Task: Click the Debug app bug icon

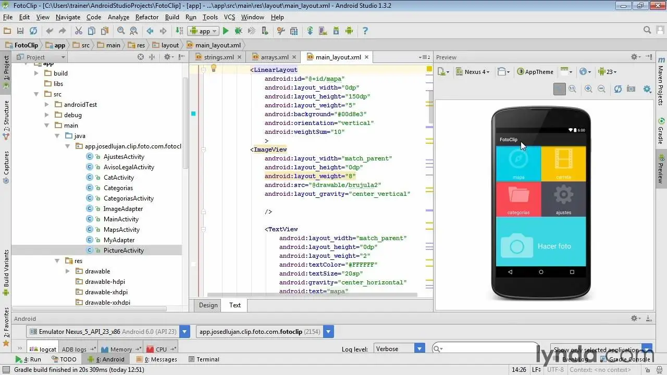Action: [238, 31]
